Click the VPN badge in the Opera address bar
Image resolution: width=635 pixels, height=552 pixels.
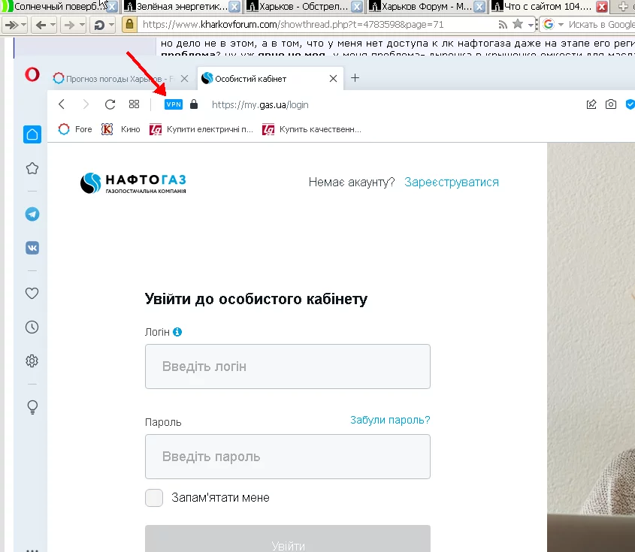pos(174,104)
